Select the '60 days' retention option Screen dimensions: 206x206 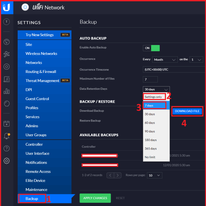pos(156,123)
